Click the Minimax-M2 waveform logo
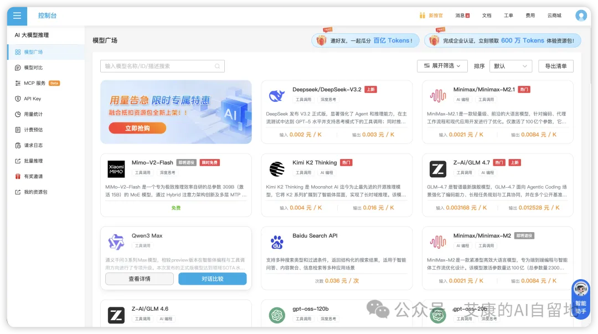The width and height of the screenshot is (598, 334). point(438,242)
